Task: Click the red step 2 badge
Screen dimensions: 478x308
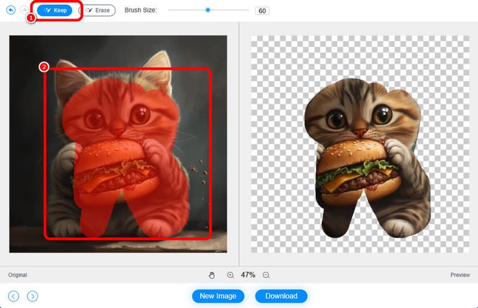Action: click(x=44, y=67)
